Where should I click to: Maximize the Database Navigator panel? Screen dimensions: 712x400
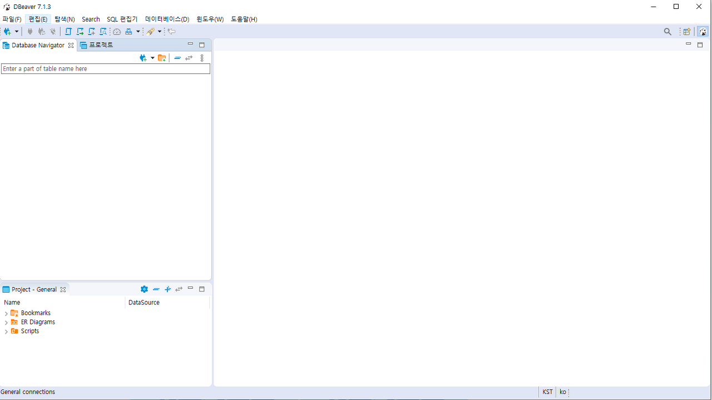pyautogui.click(x=202, y=45)
